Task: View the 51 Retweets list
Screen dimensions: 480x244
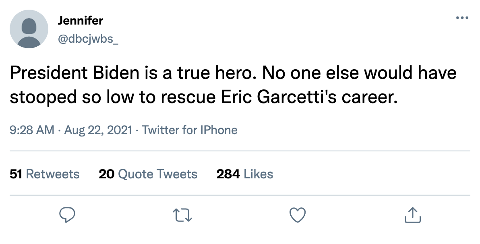Action: click(44, 174)
